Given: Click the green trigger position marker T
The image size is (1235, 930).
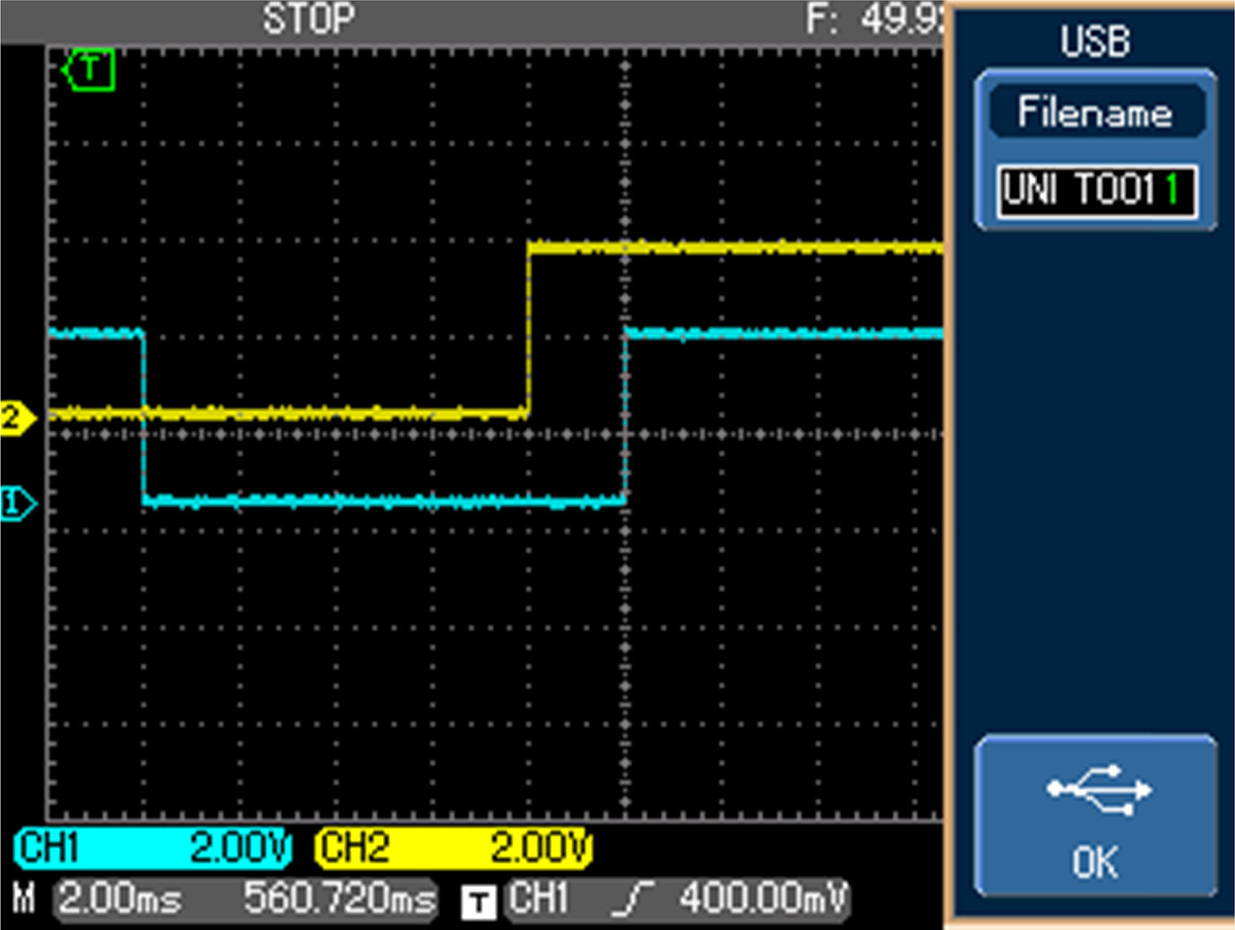Looking at the screenshot, I should (x=90, y=70).
